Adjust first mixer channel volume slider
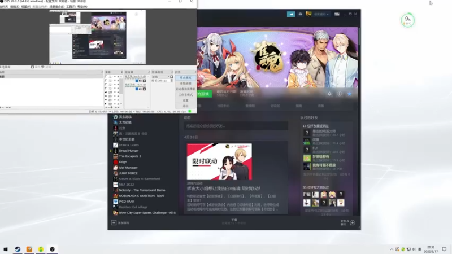The width and height of the screenshot is (452, 254). pyautogui.click(x=130, y=81)
